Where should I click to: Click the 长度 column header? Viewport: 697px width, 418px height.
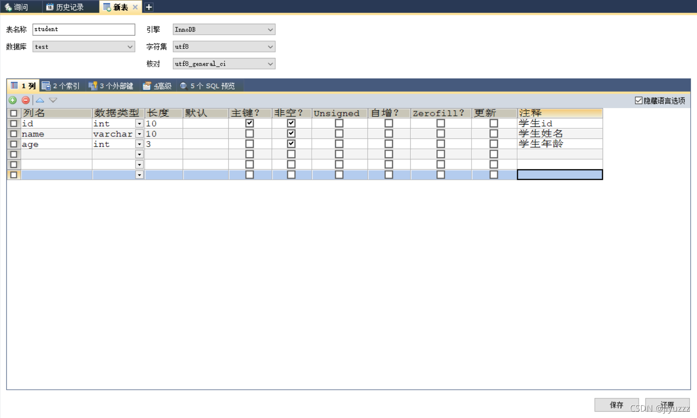164,113
